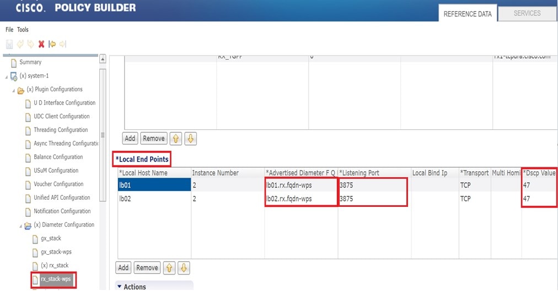The height and width of the screenshot is (296, 558).
Task: Click the tree panel vertical scrollbar
Action: 103,135
